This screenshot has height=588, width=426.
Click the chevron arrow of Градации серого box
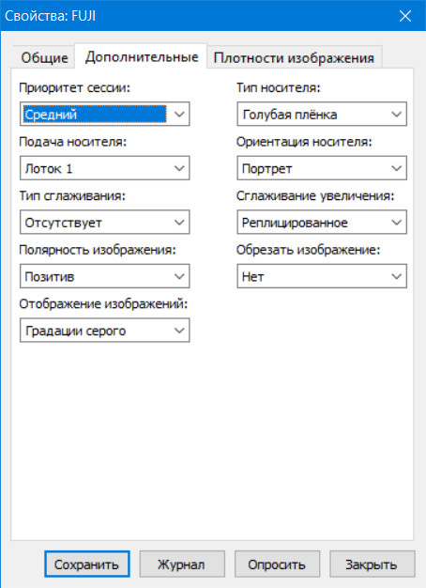pos(179,331)
